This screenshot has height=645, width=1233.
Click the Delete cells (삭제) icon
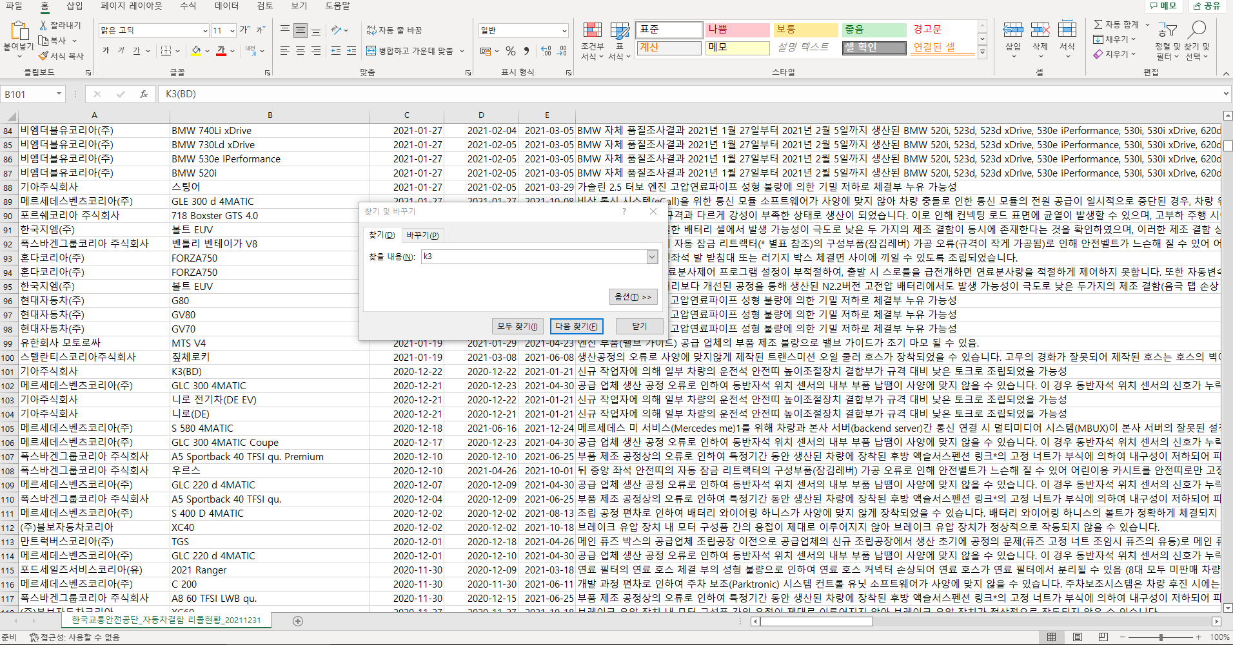pos(1040,30)
